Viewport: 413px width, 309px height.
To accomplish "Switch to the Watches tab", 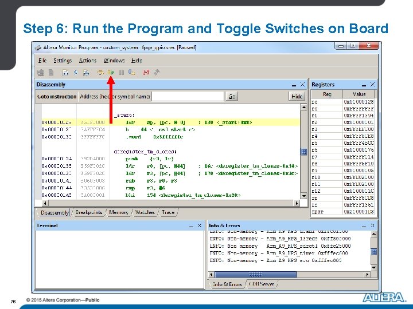I will (145, 212).
